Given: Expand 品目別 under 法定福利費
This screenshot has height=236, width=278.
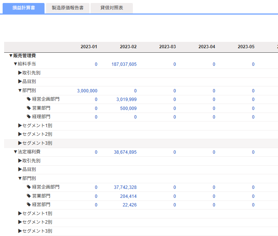Looking at the screenshot, I should tap(20, 169).
